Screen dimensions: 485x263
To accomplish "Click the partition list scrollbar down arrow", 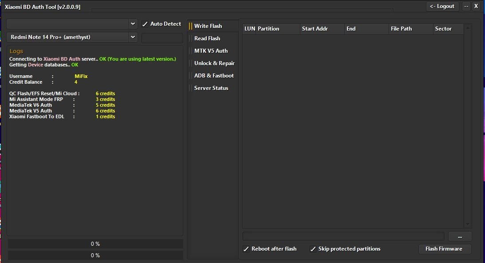I will click(x=467, y=224).
